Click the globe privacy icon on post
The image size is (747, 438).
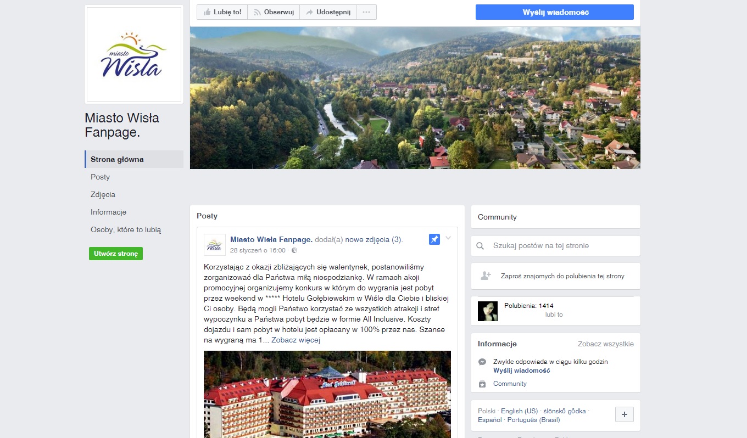point(294,251)
